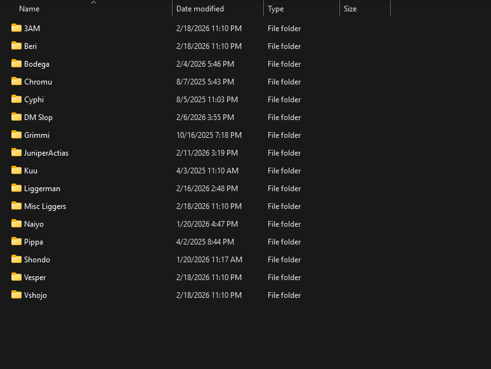Select the 3AM folder name
This screenshot has height=369, width=491.
coord(32,29)
